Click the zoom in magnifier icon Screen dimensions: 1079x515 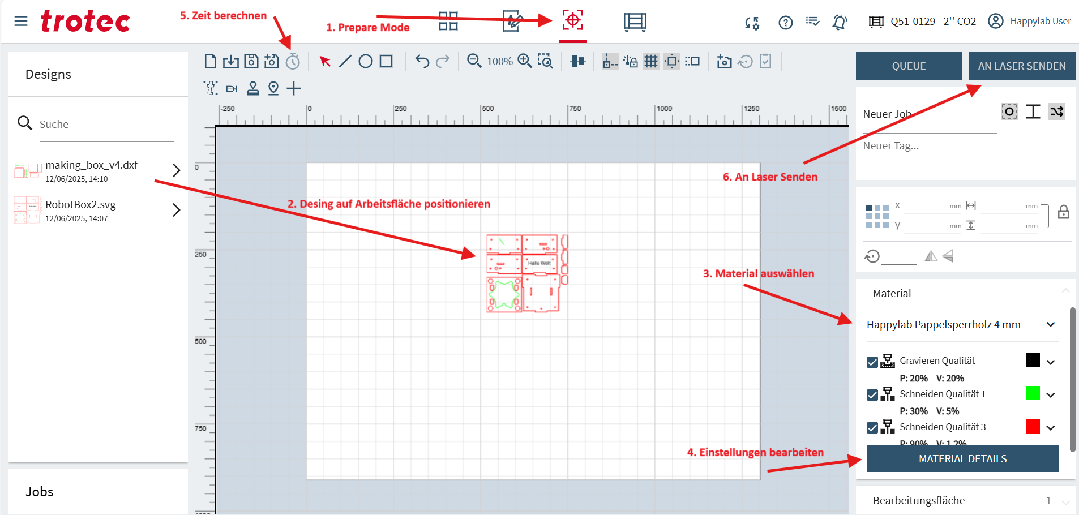(x=525, y=61)
